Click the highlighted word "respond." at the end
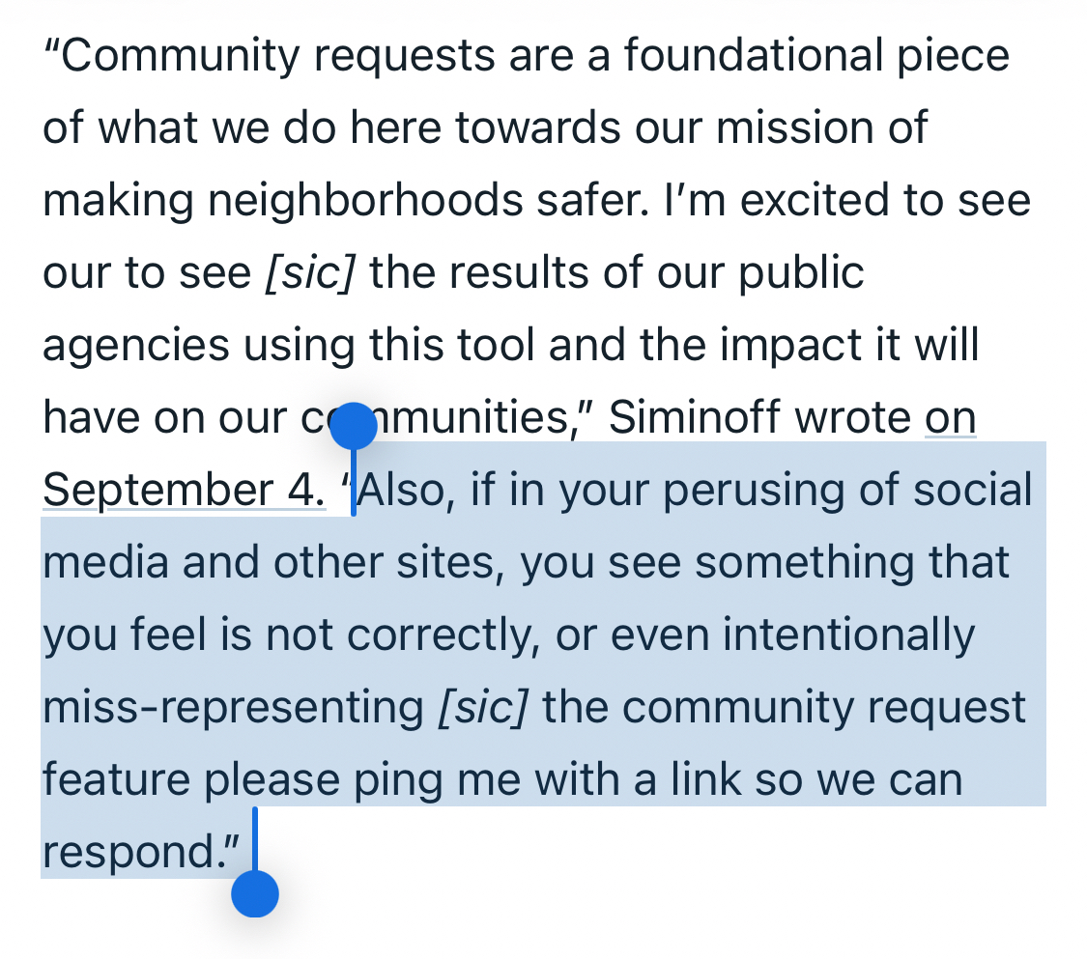1087x959 pixels. pyautogui.click(x=135, y=852)
